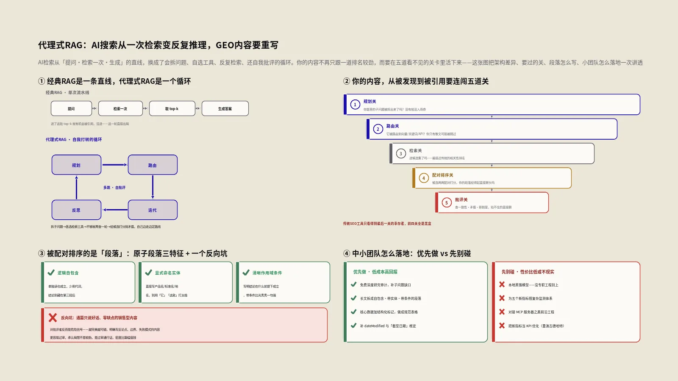This screenshot has height=381, width=678.
Task: Click the red X beside 为五个新指标
Action: coord(502,298)
